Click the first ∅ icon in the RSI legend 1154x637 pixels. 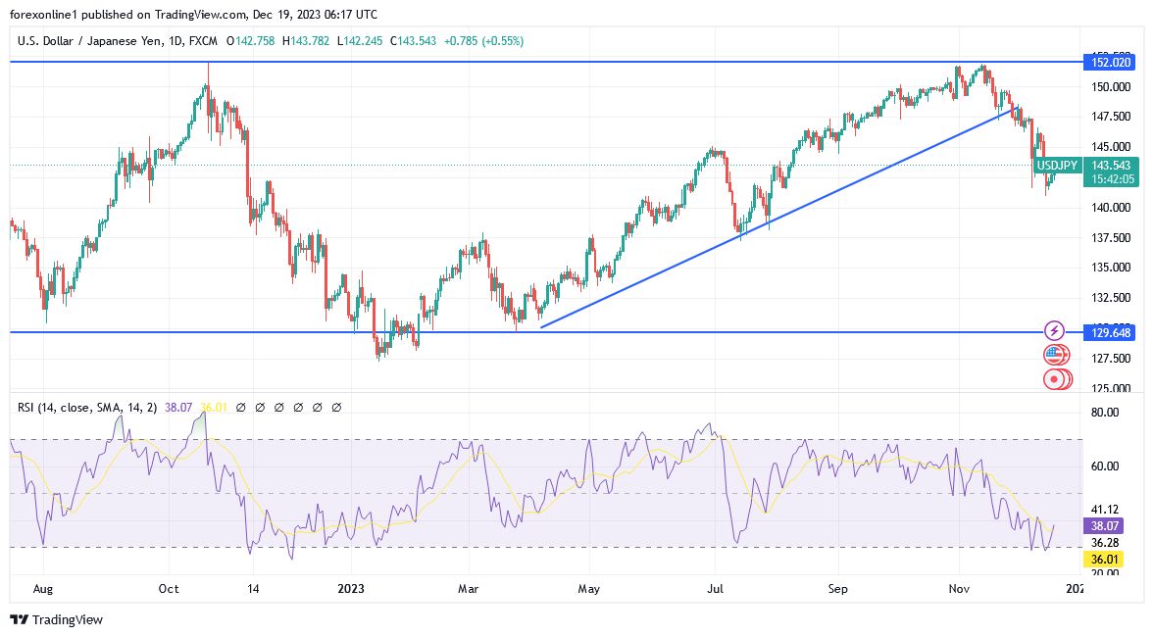[239, 406]
